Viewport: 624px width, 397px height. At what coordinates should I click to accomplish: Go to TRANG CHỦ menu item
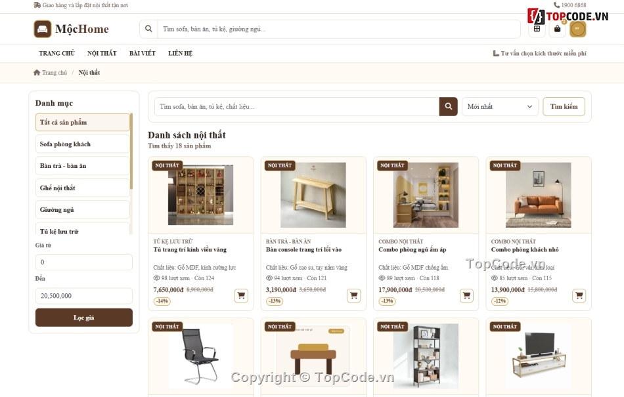coord(57,53)
